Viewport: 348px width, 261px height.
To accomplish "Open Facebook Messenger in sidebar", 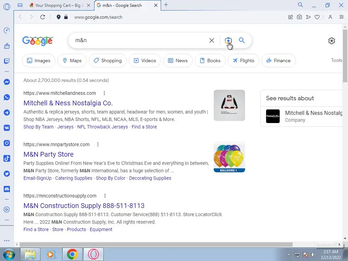I will point(7,82).
